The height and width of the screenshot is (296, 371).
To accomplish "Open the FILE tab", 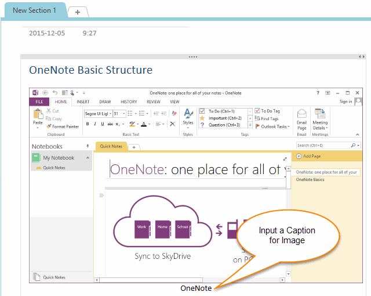I will 39,102.
